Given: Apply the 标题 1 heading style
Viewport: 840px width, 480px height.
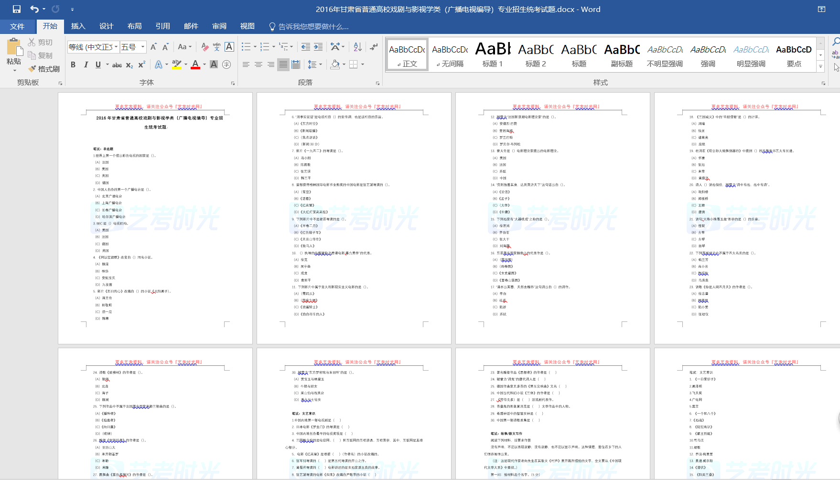Looking at the screenshot, I should 493,54.
